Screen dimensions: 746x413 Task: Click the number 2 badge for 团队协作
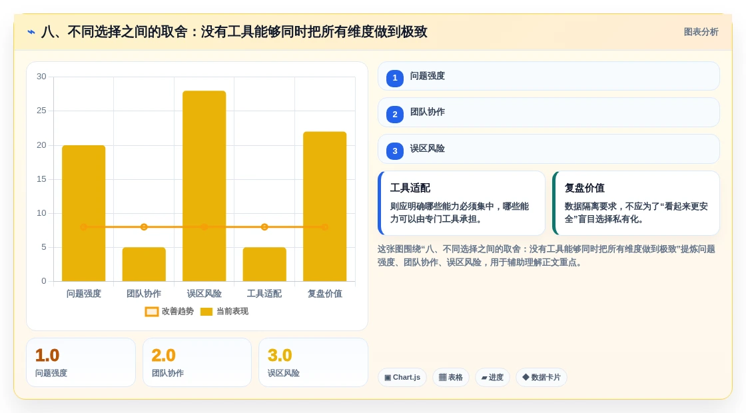[x=395, y=114]
